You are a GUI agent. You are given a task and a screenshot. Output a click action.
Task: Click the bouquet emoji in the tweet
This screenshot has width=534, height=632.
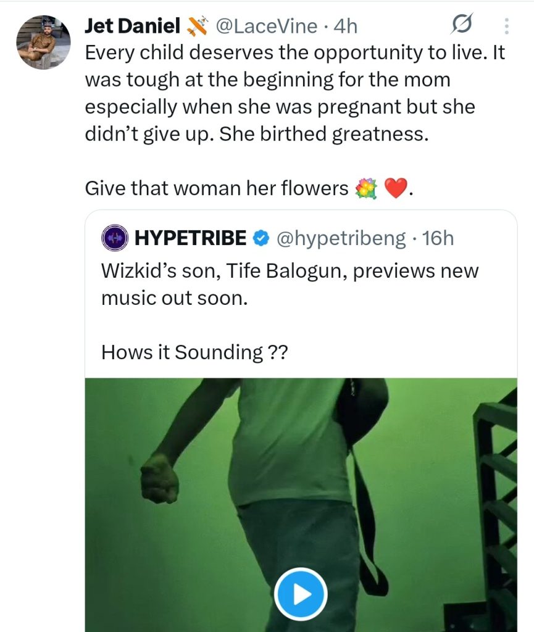coord(366,188)
